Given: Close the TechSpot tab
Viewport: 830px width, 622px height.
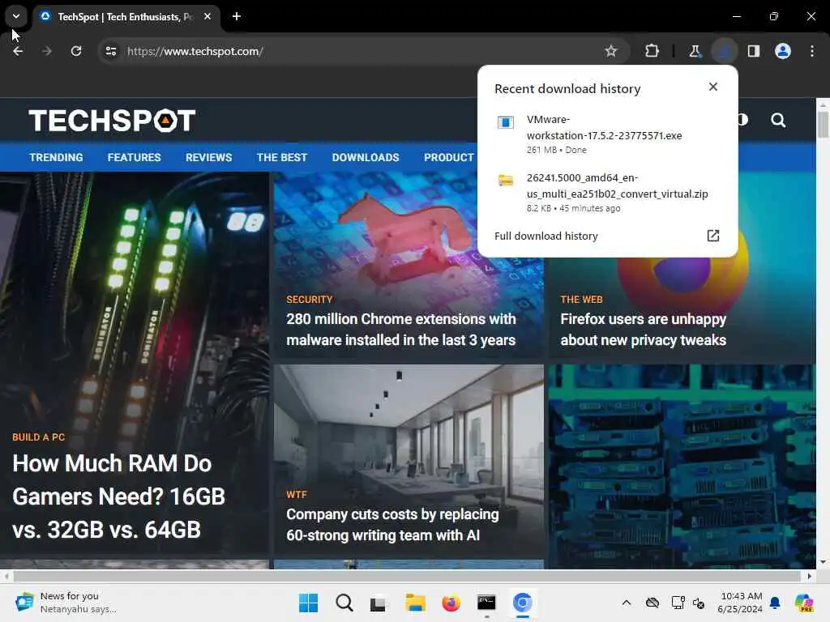Looking at the screenshot, I should [207, 16].
